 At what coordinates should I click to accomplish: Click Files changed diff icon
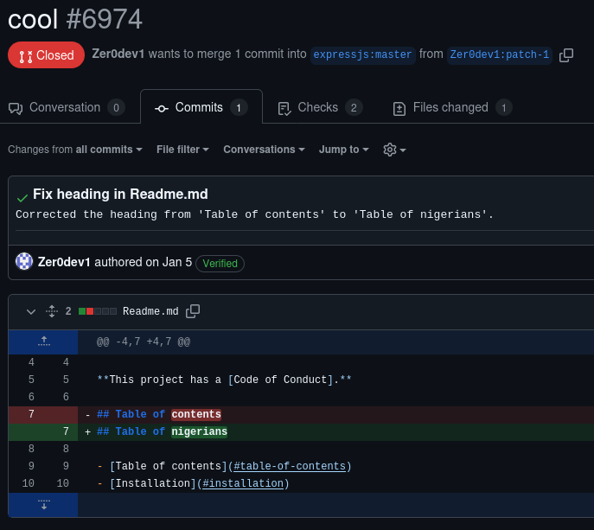click(399, 109)
